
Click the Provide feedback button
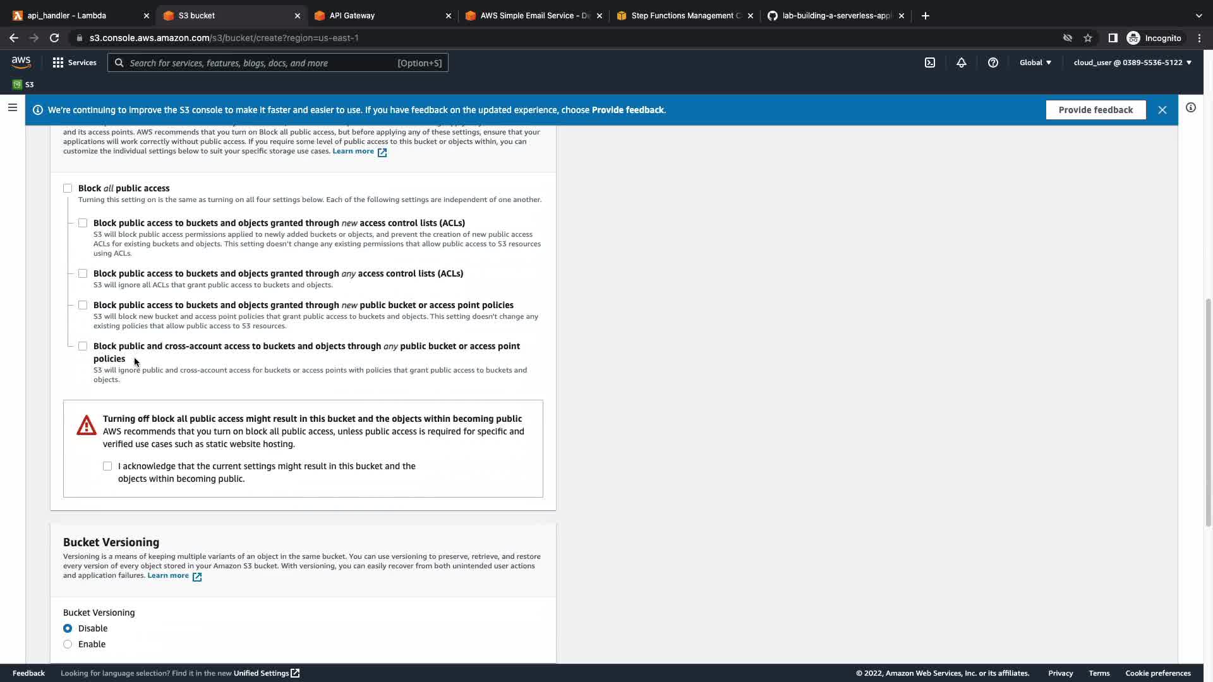pos(1095,110)
